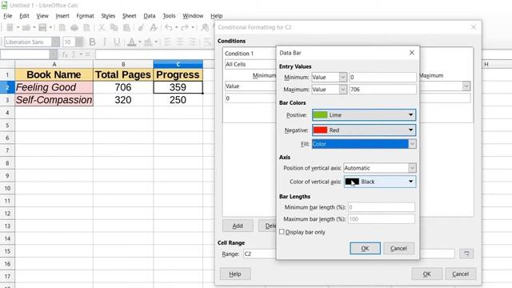Click the Font Color icon
The image size is (512, 288).
pos(131,42)
